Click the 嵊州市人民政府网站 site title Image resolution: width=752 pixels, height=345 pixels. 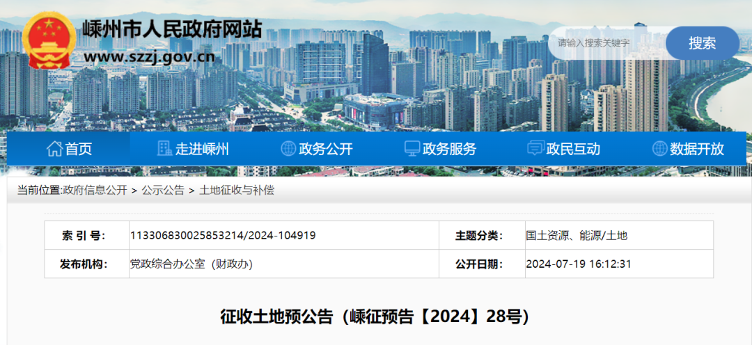173,30
